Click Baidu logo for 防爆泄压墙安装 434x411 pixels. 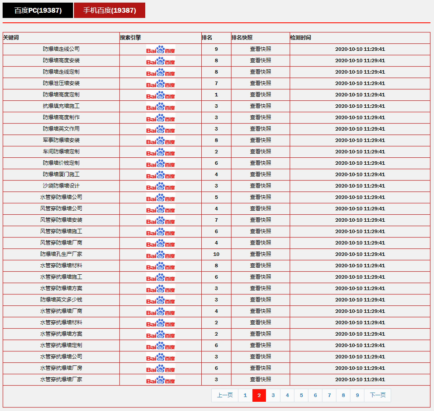(x=161, y=84)
